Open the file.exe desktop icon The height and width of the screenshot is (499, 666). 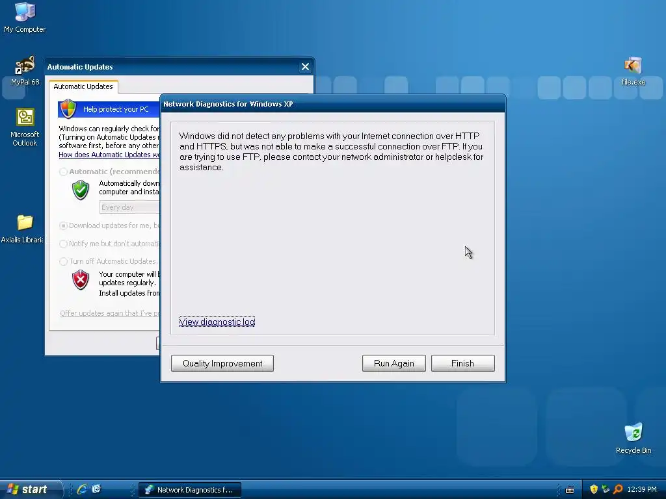[x=633, y=71]
